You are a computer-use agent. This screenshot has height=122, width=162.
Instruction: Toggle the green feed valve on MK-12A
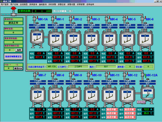(x=145, y=75)
